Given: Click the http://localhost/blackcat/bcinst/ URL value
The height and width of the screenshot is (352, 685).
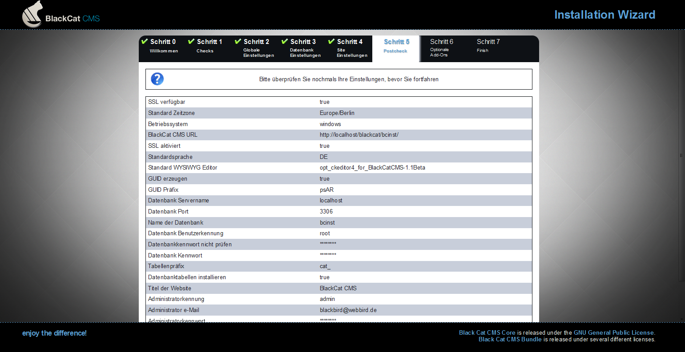Looking at the screenshot, I should pyautogui.click(x=359, y=135).
